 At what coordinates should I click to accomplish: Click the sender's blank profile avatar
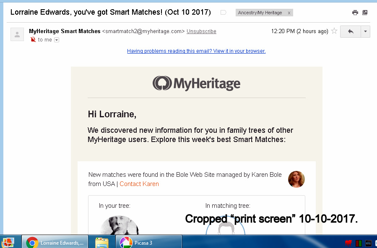coord(17,34)
